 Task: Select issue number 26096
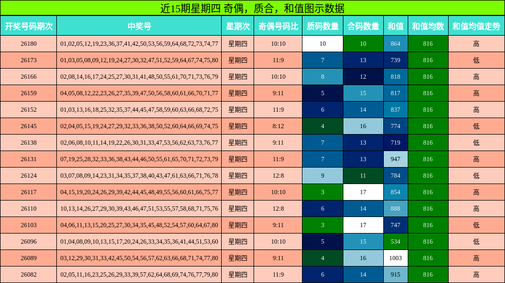click(28, 242)
